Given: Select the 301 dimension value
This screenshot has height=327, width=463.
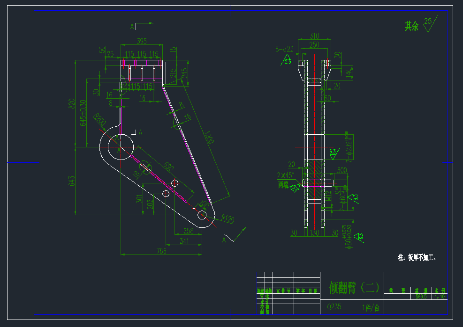Looking at the screenshot, I should coord(139,198).
